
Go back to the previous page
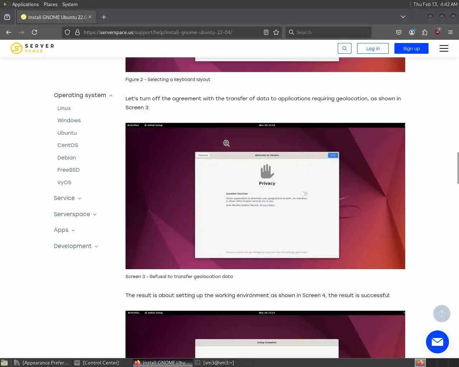(9, 32)
